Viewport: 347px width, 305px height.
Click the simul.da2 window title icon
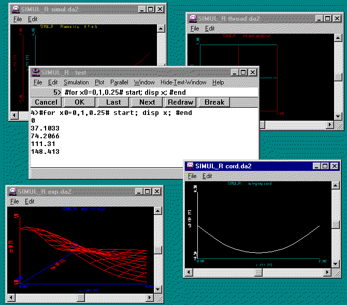[16, 9]
